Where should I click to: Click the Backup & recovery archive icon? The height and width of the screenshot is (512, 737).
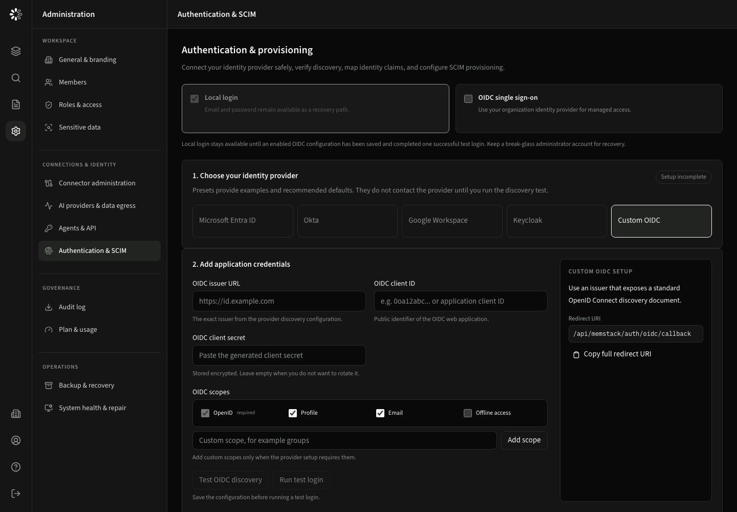click(49, 386)
